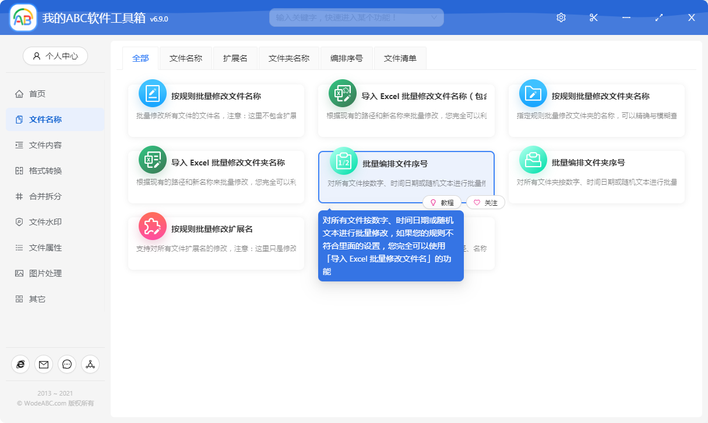Viewport: 708px width, 423px height.
Task: Switch to the 扩展名 tab
Action: pyautogui.click(x=235, y=58)
